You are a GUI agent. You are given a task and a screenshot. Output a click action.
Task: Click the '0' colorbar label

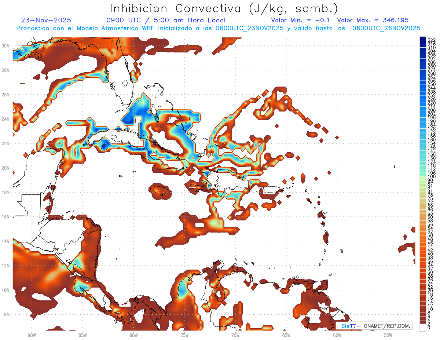[x=429, y=328]
